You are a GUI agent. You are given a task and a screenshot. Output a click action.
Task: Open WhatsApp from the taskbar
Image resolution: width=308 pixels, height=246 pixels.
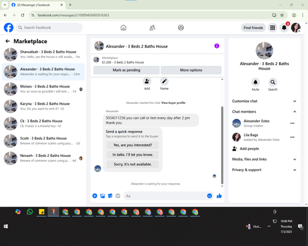(30, 212)
